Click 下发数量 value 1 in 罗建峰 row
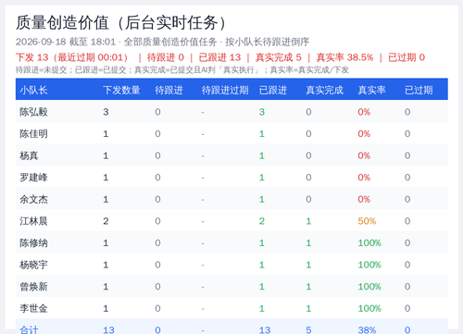The height and width of the screenshot is (334, 463). [106, 178]
